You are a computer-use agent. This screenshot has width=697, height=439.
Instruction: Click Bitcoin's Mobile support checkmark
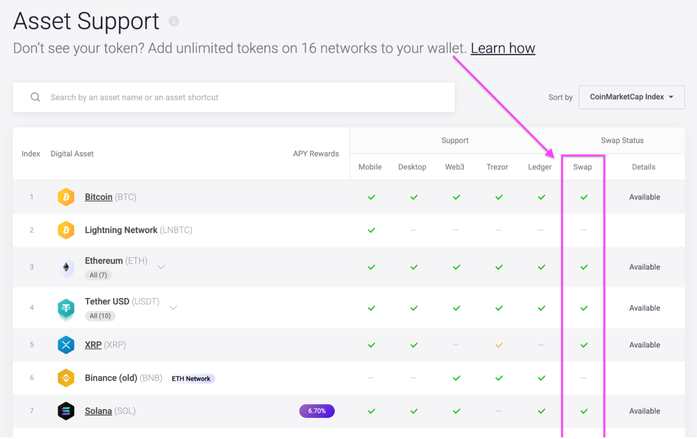[x=371, y=197]
